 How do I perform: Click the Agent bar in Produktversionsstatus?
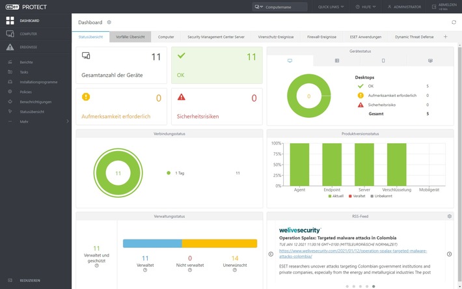click(299, 165)
